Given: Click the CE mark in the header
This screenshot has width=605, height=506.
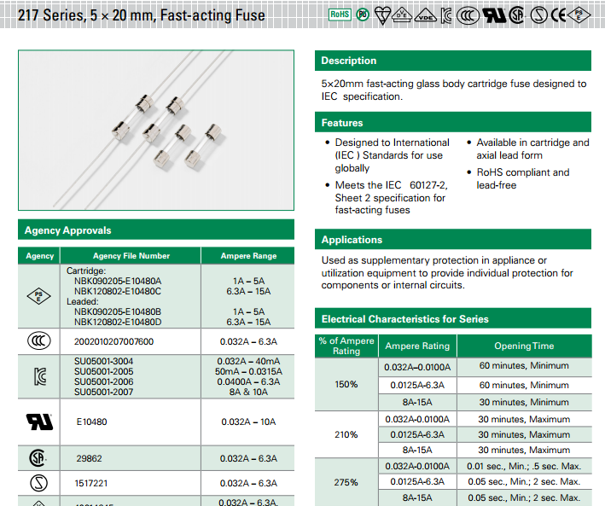Looking at the screenshot, I should (560, 15).
